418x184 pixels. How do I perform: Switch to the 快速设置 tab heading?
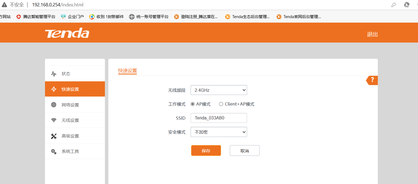click(x=128, y=71)
